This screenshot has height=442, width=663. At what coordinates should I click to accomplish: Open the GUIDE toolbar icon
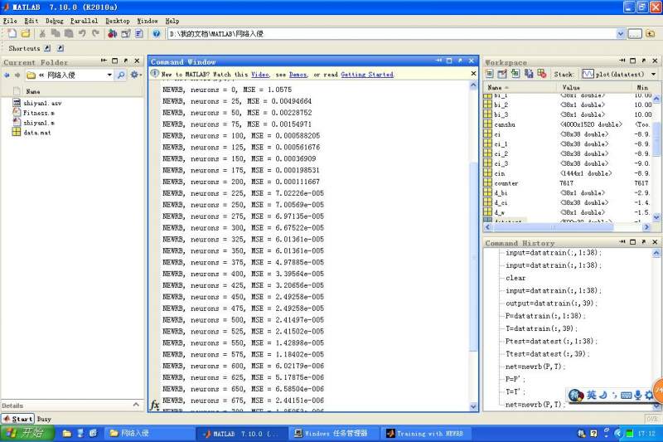126,34
